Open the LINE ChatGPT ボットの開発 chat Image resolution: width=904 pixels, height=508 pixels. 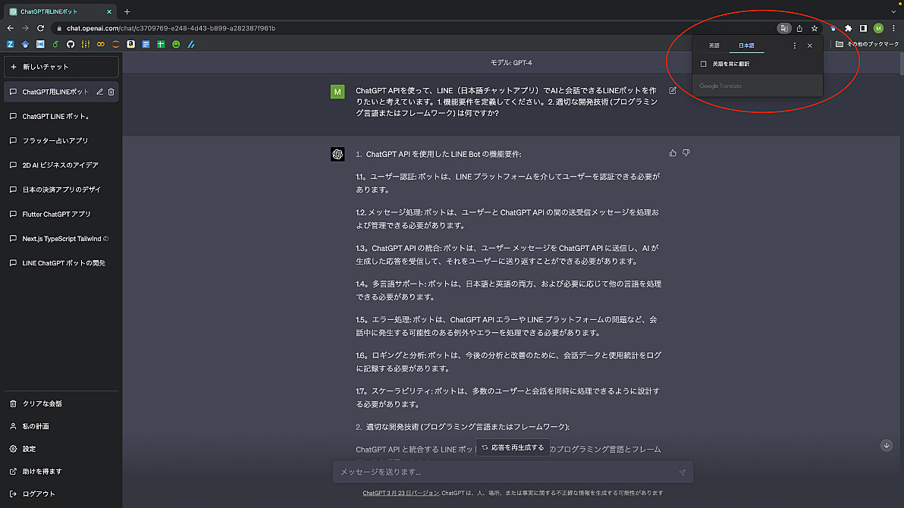tap(61, 263)
